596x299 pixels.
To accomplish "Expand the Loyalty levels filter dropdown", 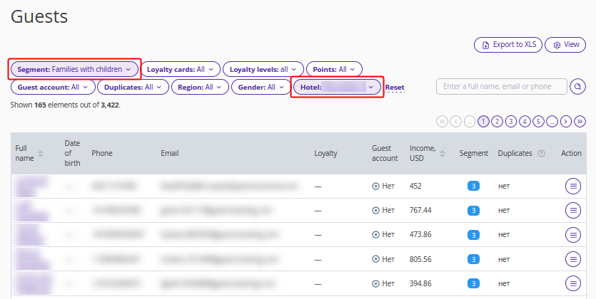I will [263, 69].
